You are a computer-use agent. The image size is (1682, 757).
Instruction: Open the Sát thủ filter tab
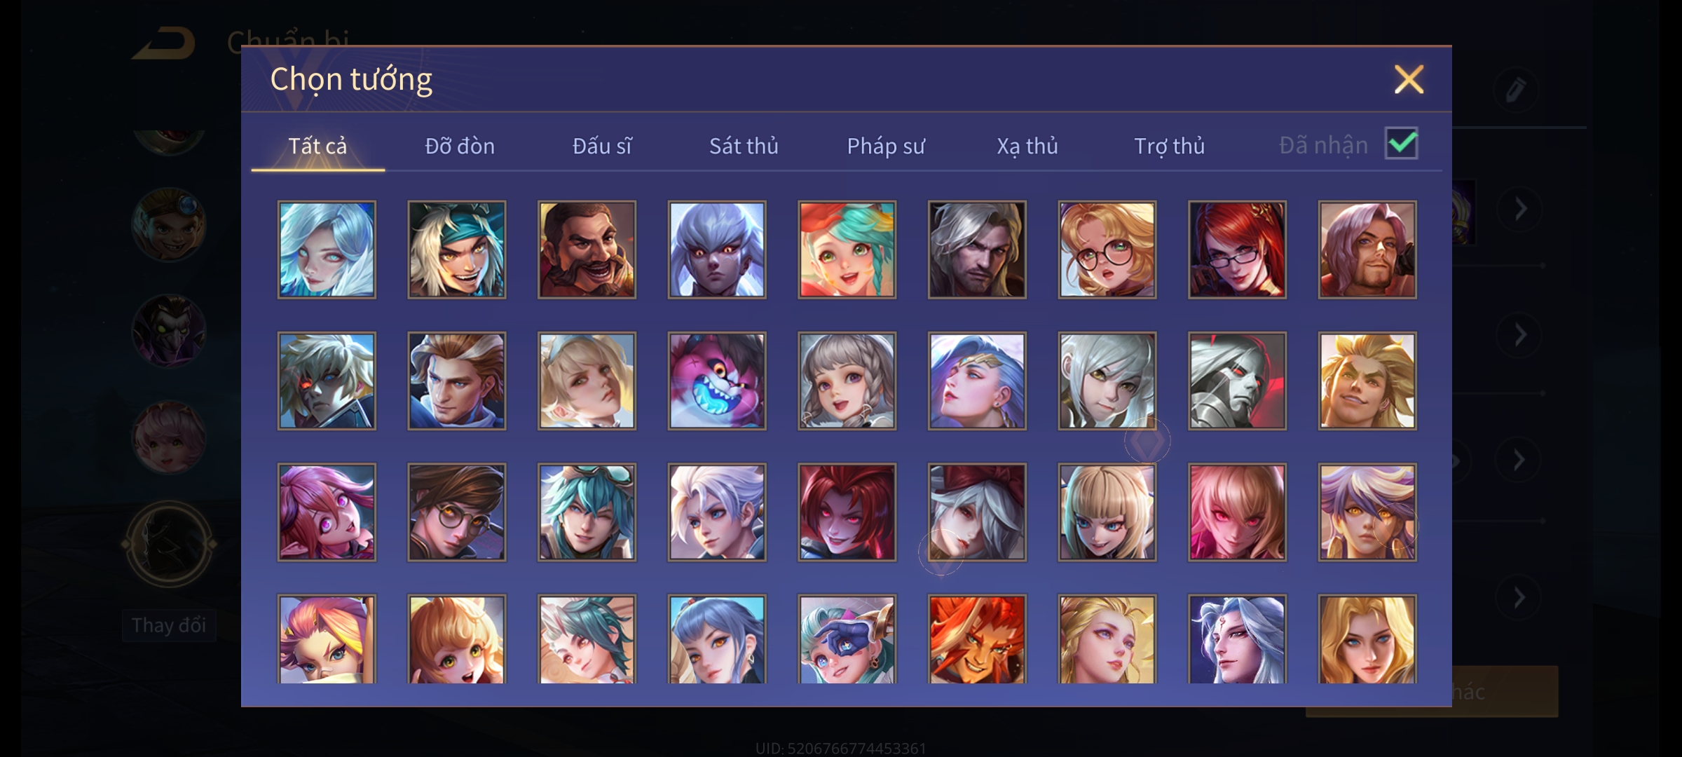tap(744, 146)
